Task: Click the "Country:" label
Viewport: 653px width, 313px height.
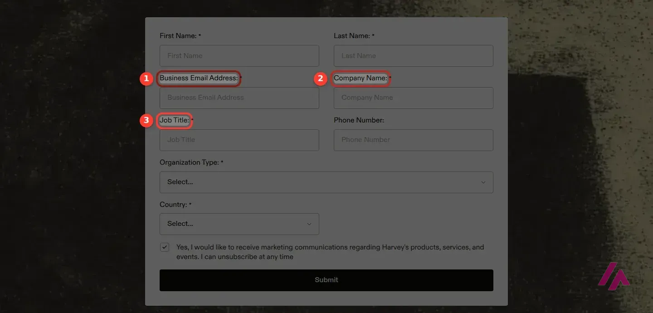Action: (173, 205)
